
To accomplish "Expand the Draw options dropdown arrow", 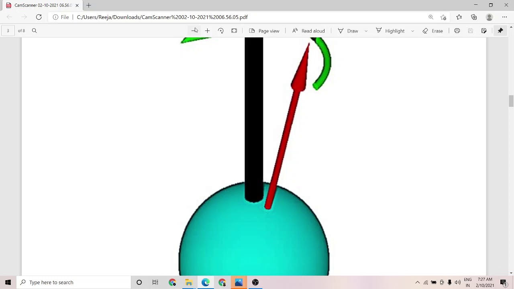I will (x=366, y=31).
